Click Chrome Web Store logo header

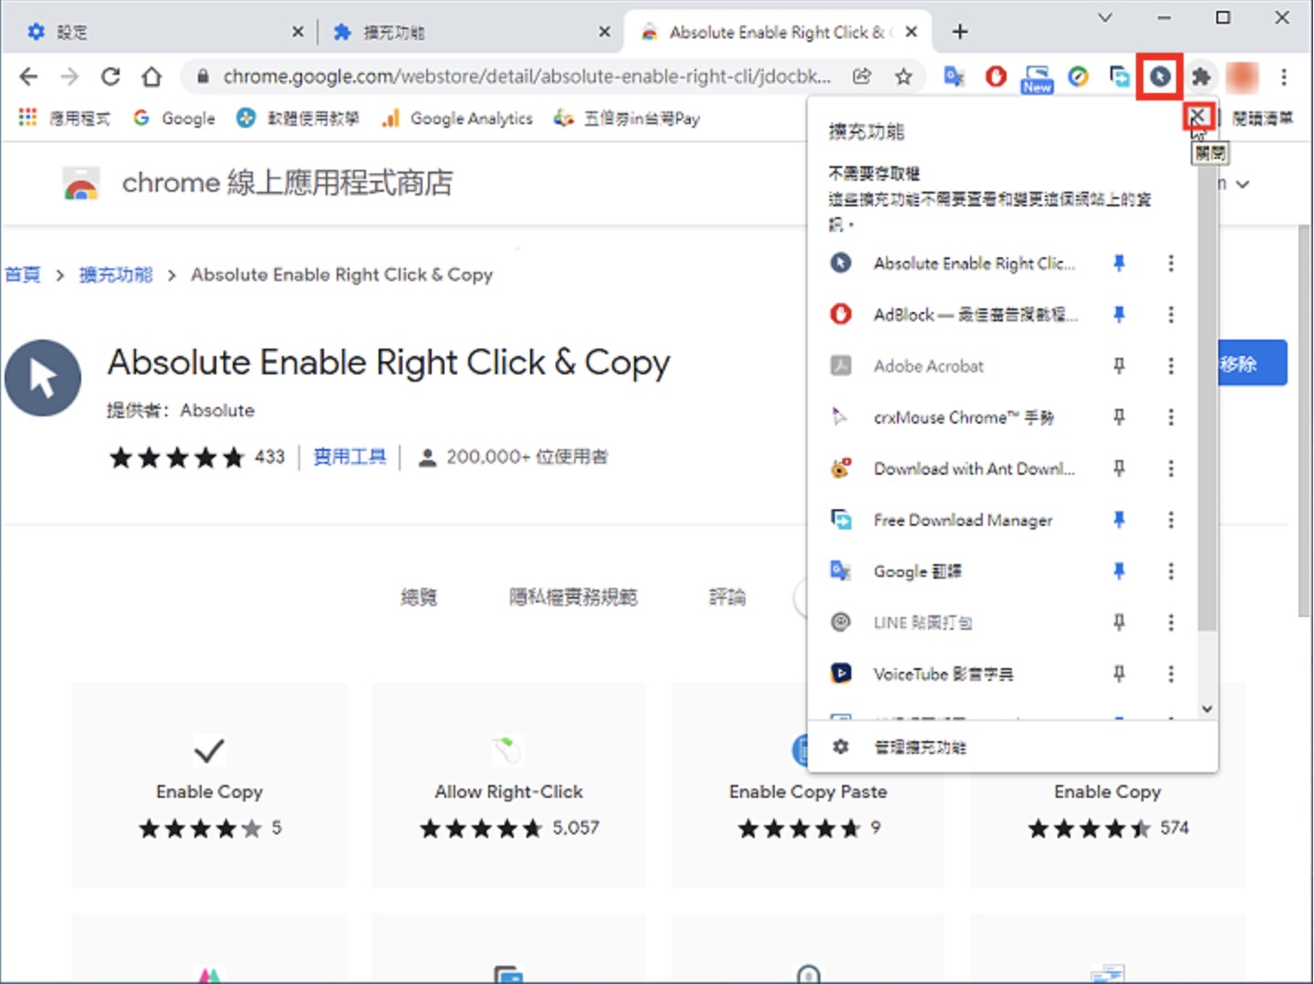click(x=257, y=183)
